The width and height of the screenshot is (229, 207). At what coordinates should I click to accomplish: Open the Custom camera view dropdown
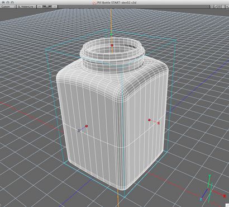point(8,7)
